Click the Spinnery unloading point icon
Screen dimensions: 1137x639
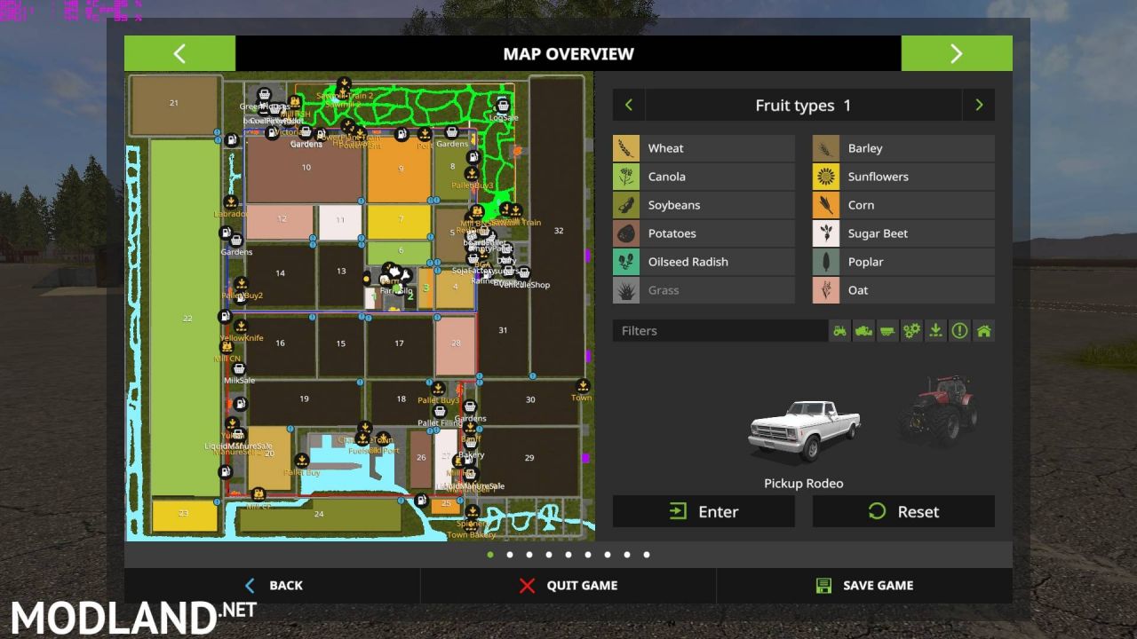tap(473, 512)
